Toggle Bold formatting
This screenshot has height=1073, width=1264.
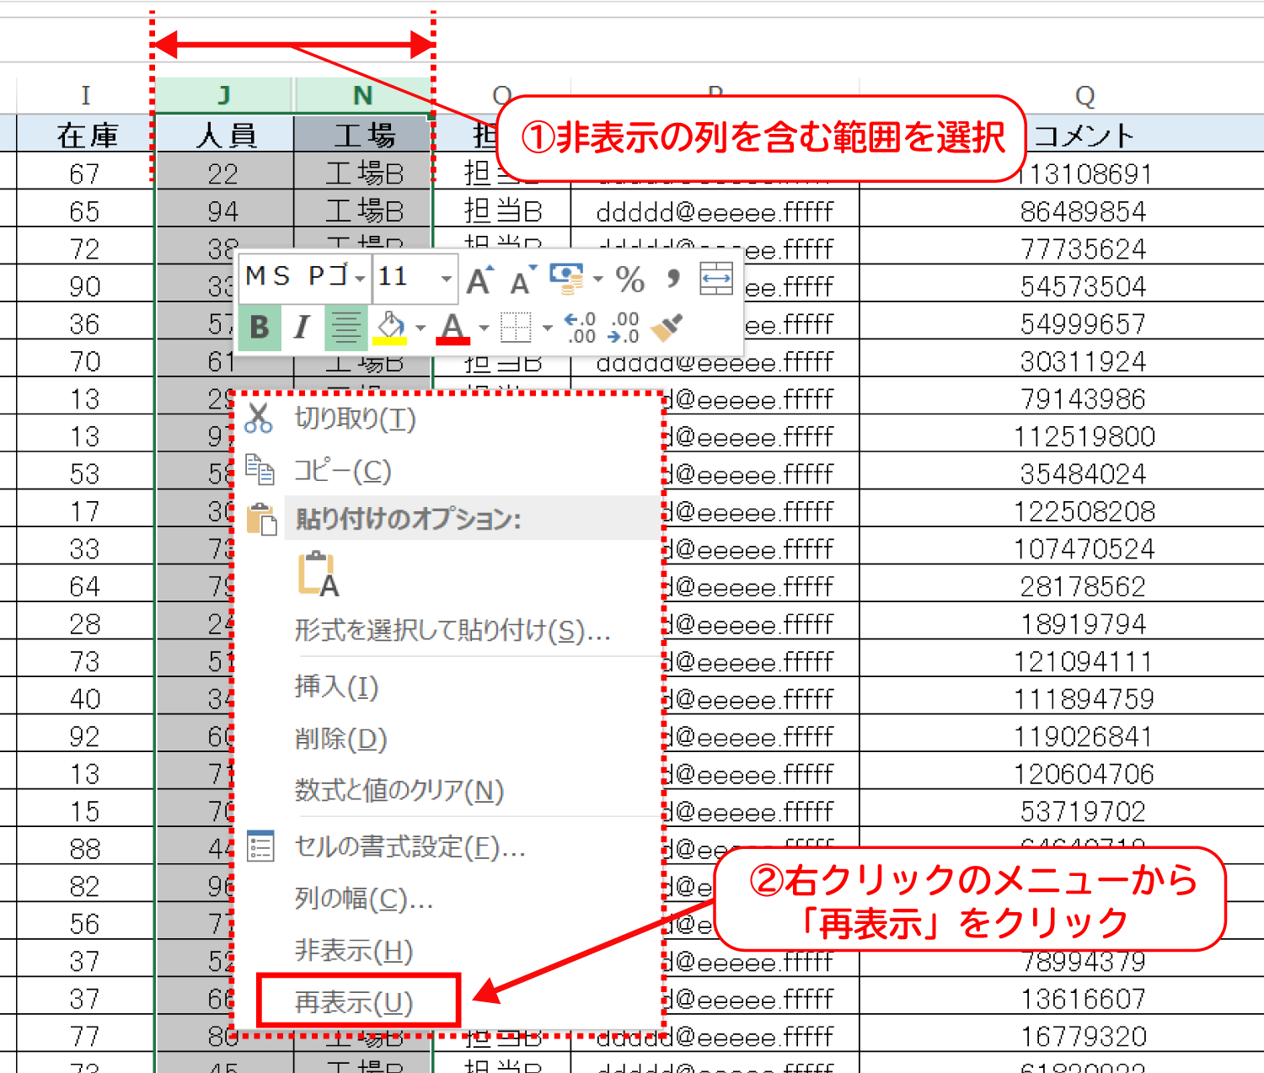click(260, 327)
